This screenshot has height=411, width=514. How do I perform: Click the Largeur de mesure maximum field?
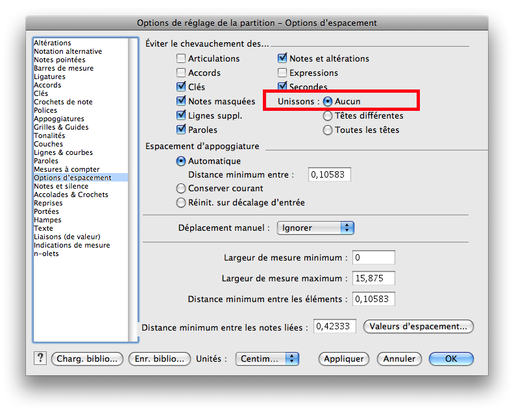373,279
